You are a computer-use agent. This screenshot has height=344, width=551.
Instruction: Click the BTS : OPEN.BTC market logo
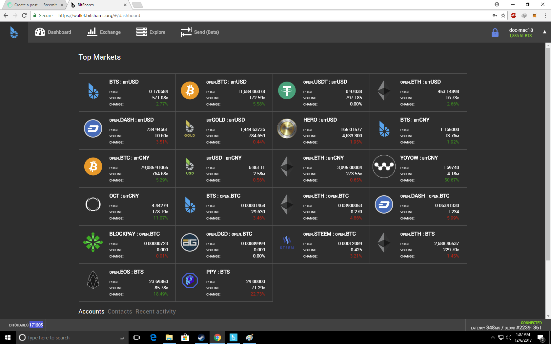tap(190, 205)
